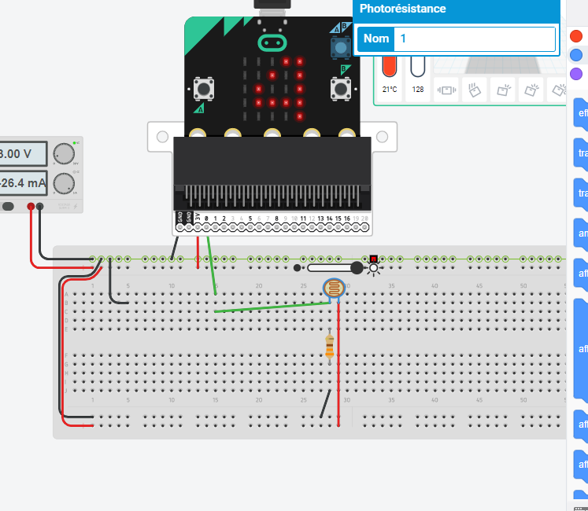The height and width of the screenshot is (511, 588).
Task: Select the resistor on the breadboard
Action: (x=330, y=347)
